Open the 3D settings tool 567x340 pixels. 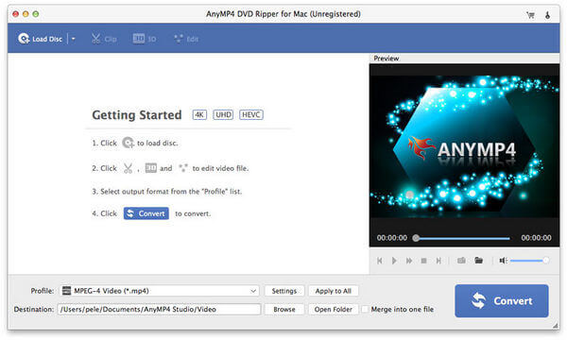(x=145, y=39)
